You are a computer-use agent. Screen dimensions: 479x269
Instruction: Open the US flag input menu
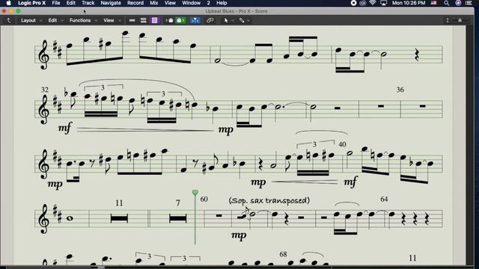[x=434, y=3]
